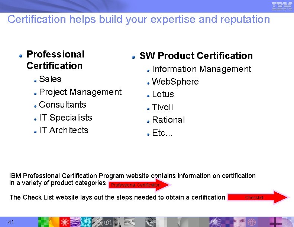Click the 'WebSphere' bullet item
The width and height of the screenshot is (294, 227).
pos(175,82)
